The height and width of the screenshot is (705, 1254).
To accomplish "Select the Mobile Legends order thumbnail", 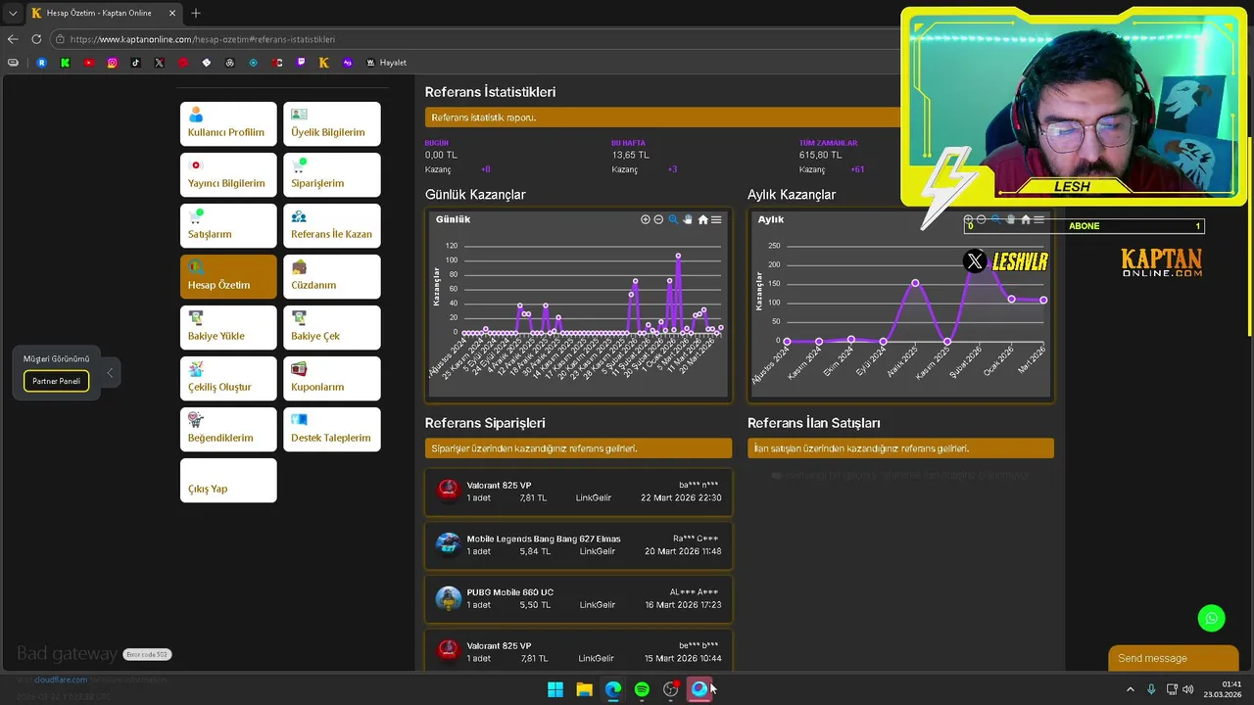I will coord(448,544).
